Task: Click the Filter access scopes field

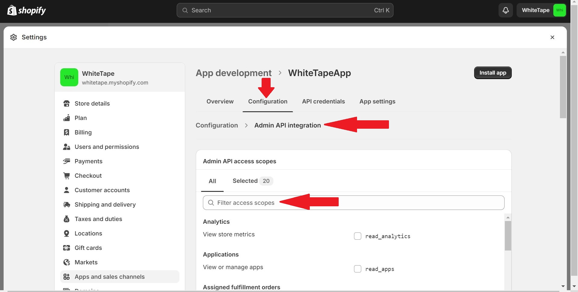Action: pos(353,203)
